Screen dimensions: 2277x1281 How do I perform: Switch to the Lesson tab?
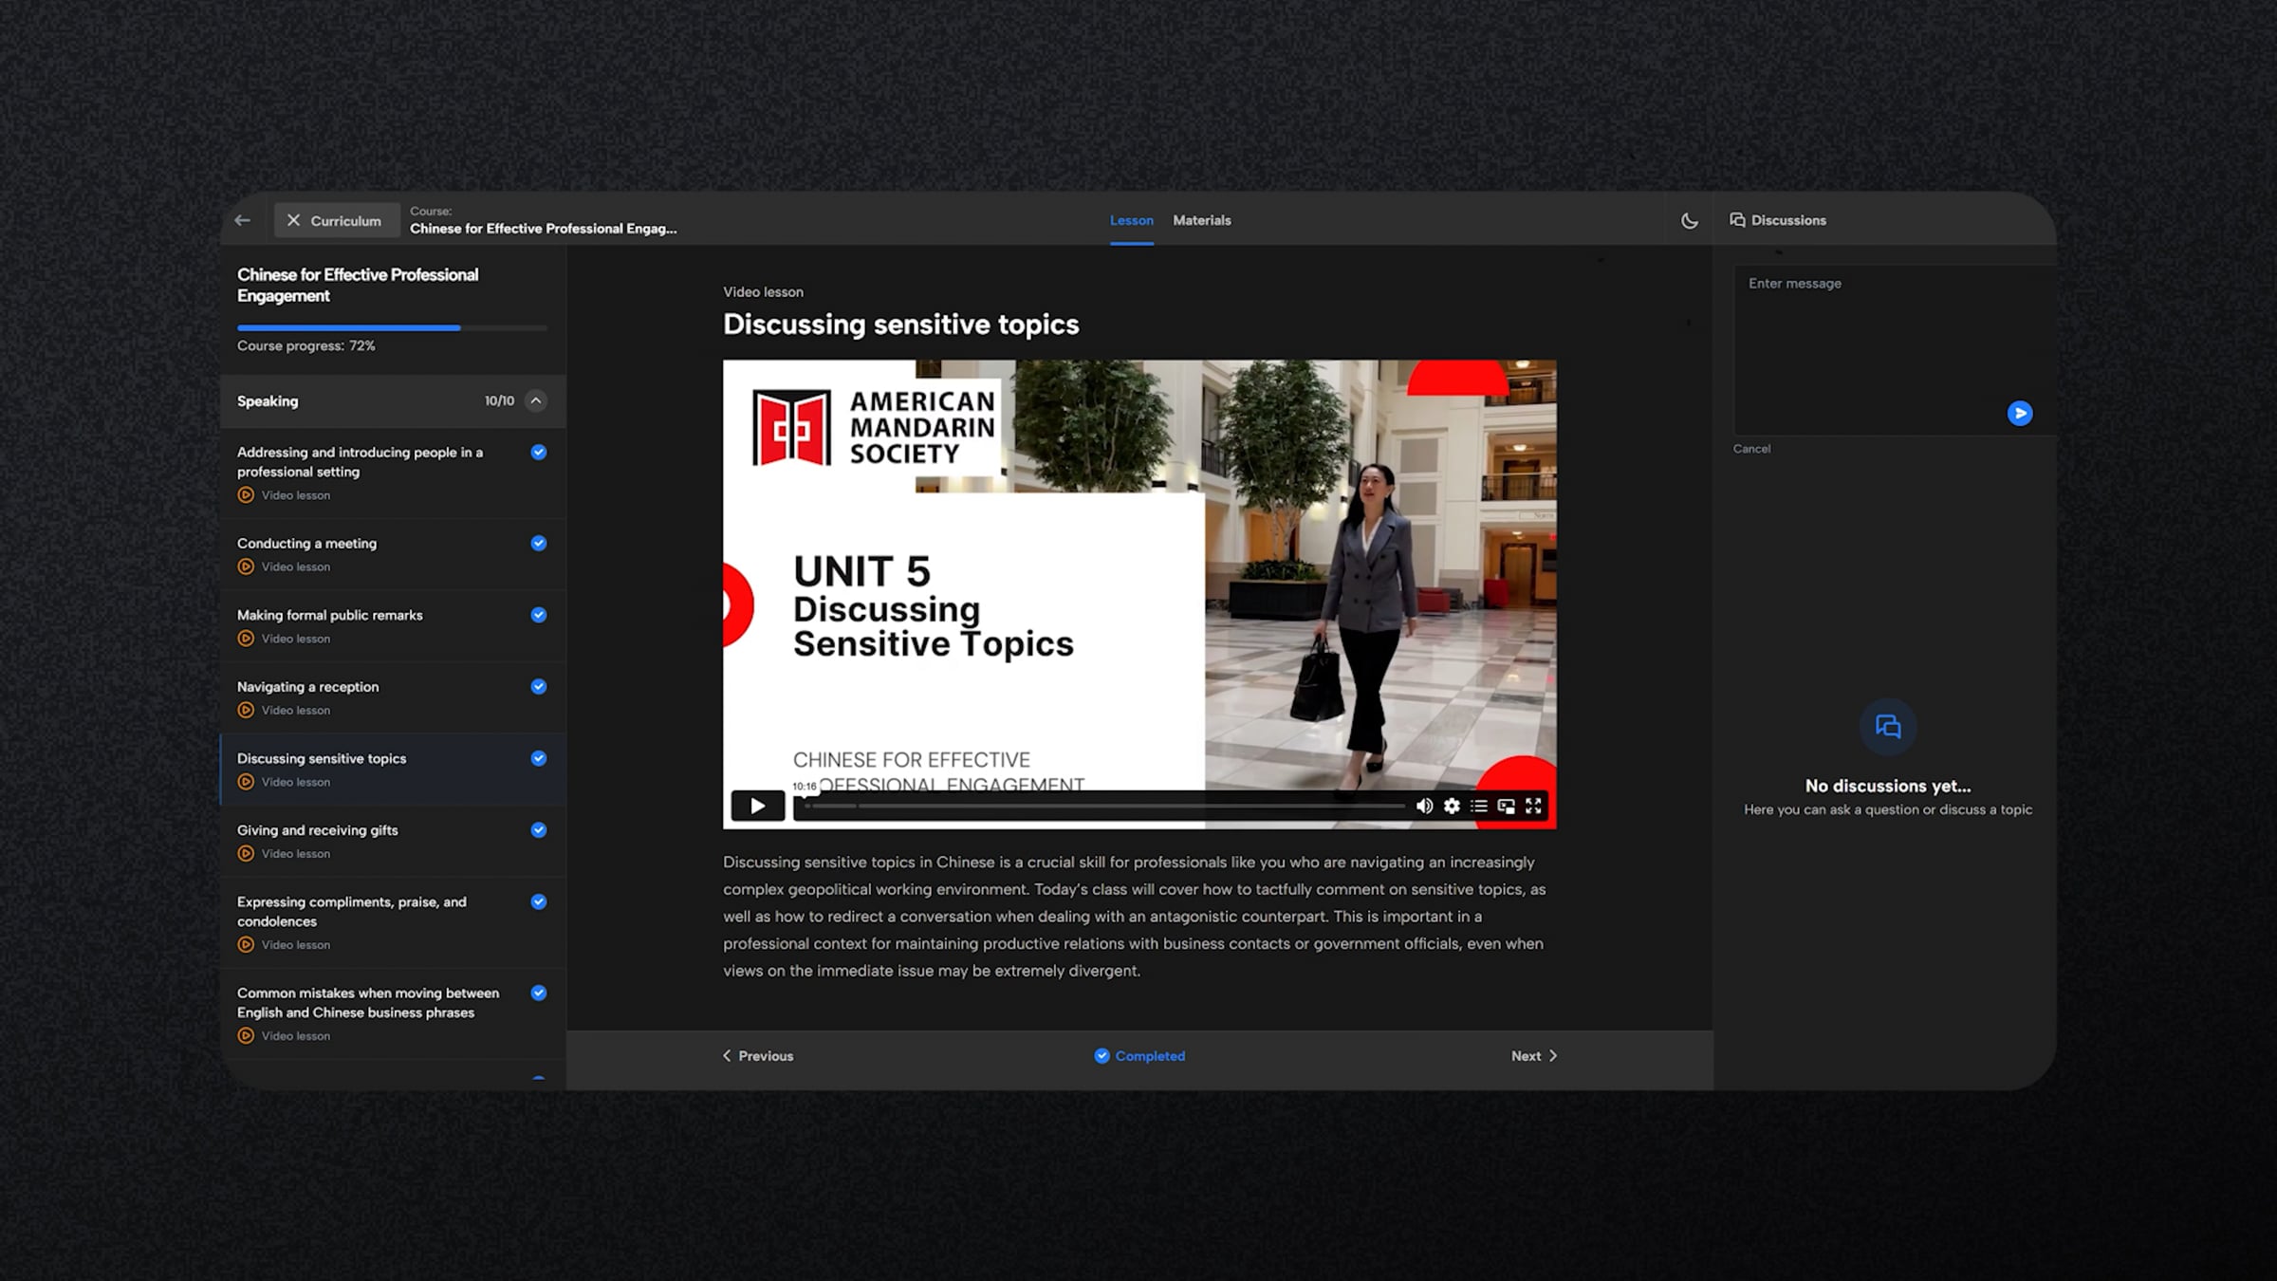pos(1132,220)
